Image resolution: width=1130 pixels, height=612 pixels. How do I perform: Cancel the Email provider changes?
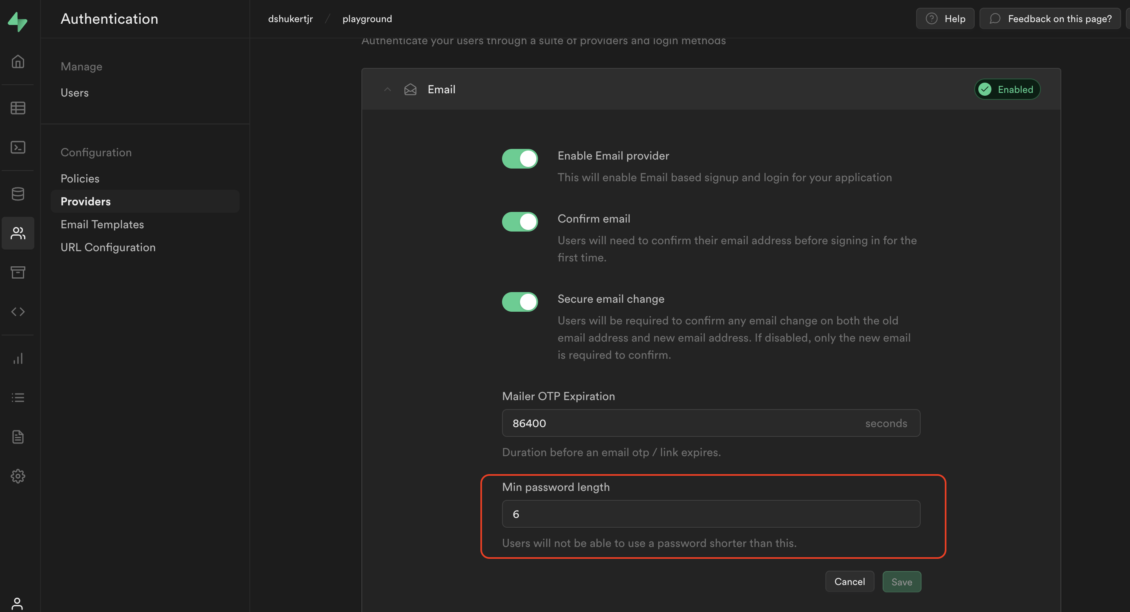pos(849,581)
